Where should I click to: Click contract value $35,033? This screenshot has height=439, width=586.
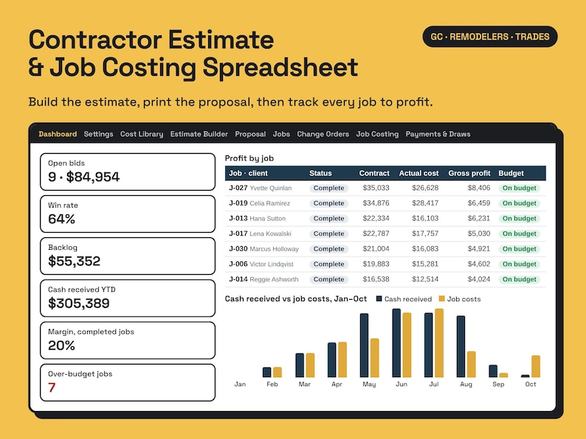click(x=376, y=188)
